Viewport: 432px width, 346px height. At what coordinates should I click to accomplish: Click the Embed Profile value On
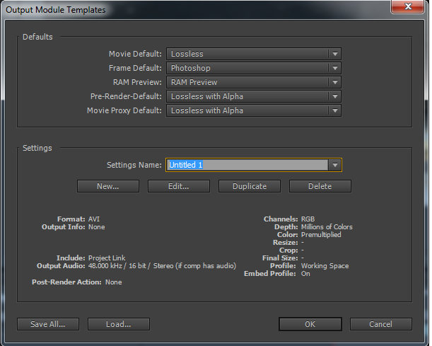305,274
